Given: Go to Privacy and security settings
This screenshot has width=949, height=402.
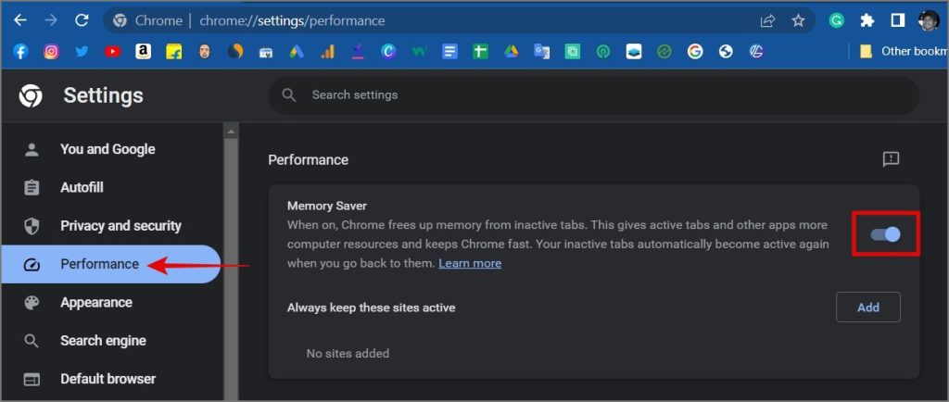Looking at the screenshot, I should pyautogui.click(x=120, y=226).
